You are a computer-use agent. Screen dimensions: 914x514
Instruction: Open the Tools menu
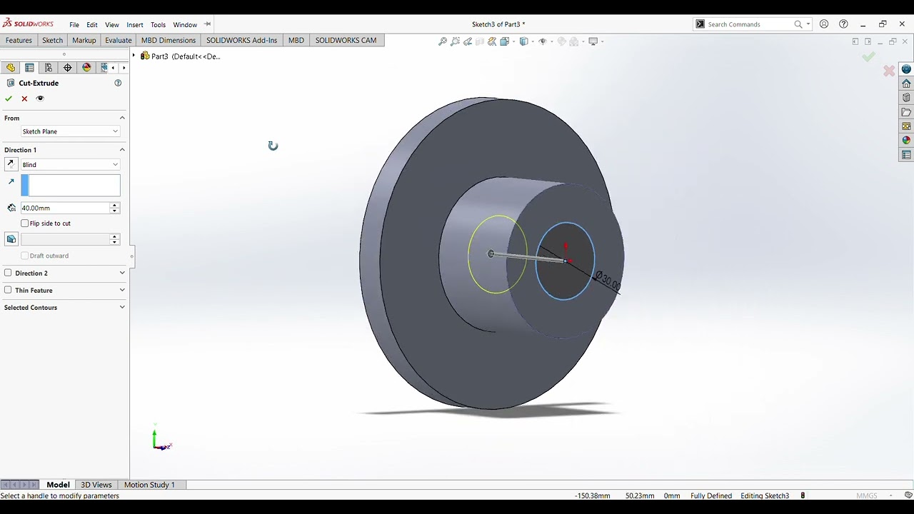point(159,25)
